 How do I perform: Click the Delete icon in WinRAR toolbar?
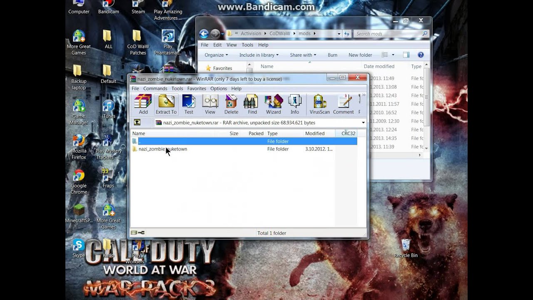point(231,104)
